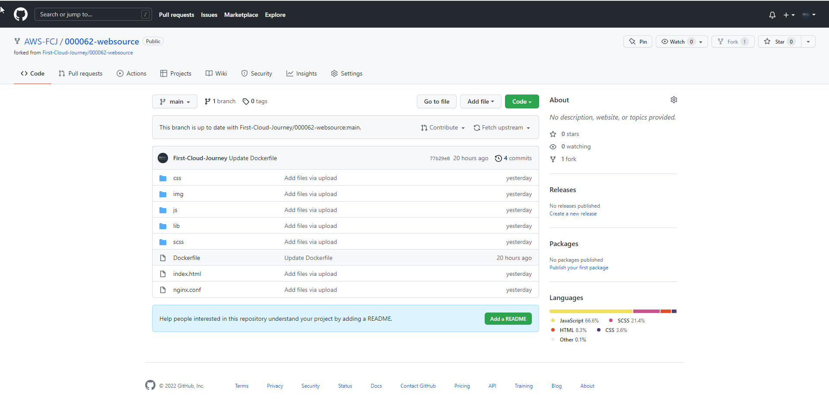Open Marketplace in the top navigation

click(x=241, y=15)
